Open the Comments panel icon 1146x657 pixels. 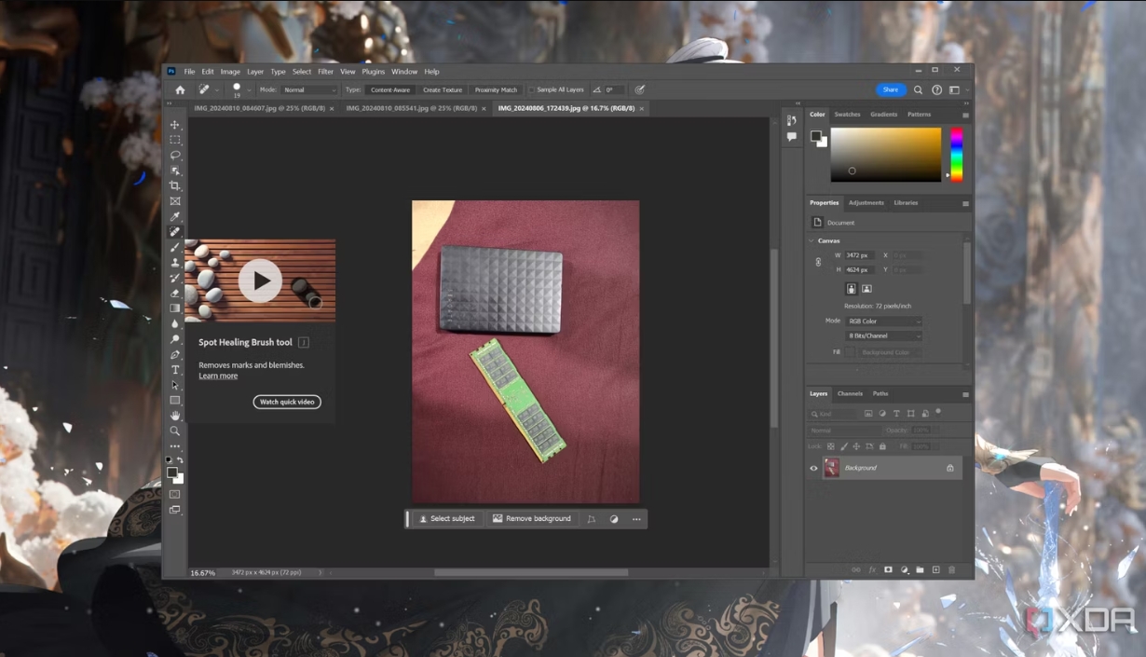pos(791,137)
